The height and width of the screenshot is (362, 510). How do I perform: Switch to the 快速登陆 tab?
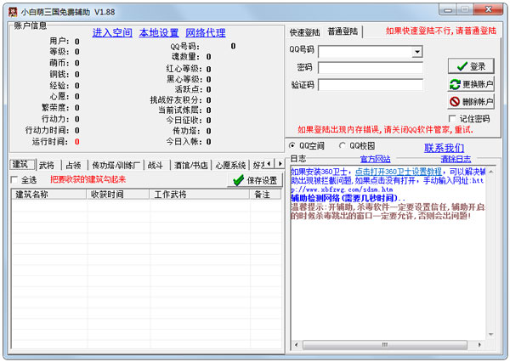(305, 32)
